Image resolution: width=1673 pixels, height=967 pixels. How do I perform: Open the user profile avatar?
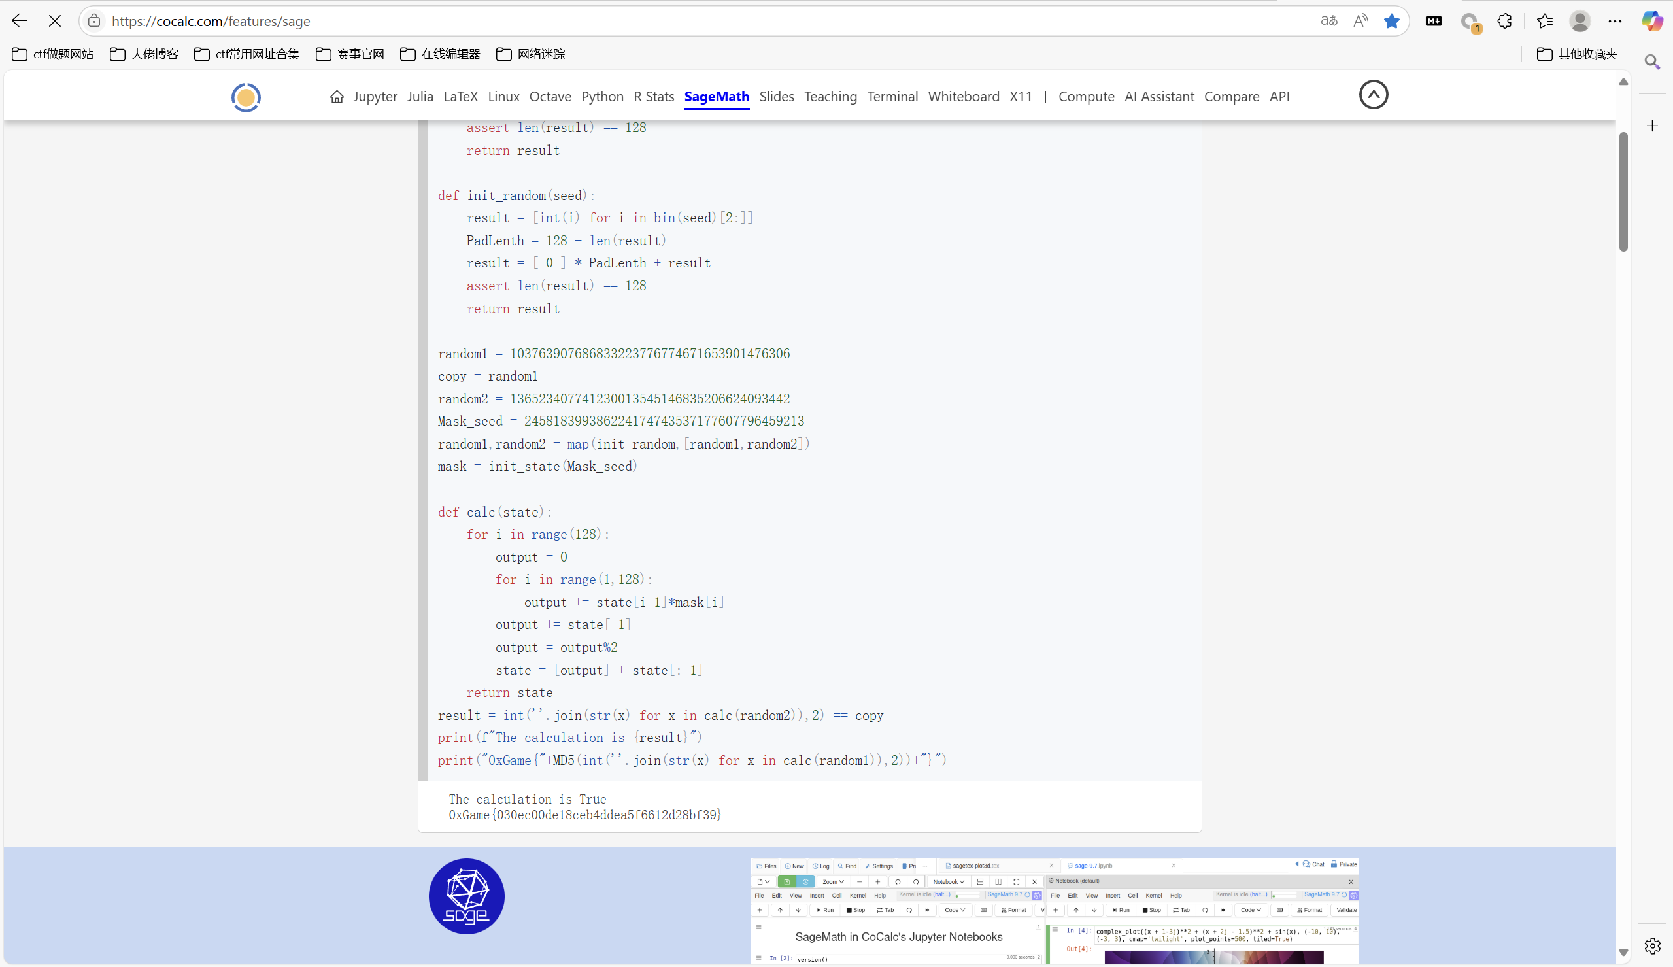pos(1580,20)
